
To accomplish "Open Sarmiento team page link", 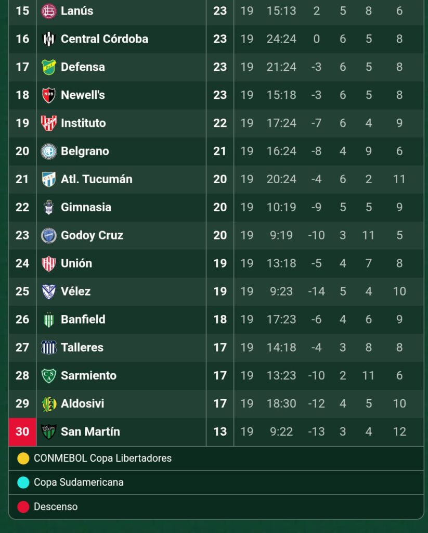I will coord(88,375).
